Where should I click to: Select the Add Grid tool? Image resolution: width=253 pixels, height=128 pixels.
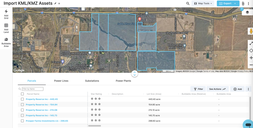[x=6, y=14]
